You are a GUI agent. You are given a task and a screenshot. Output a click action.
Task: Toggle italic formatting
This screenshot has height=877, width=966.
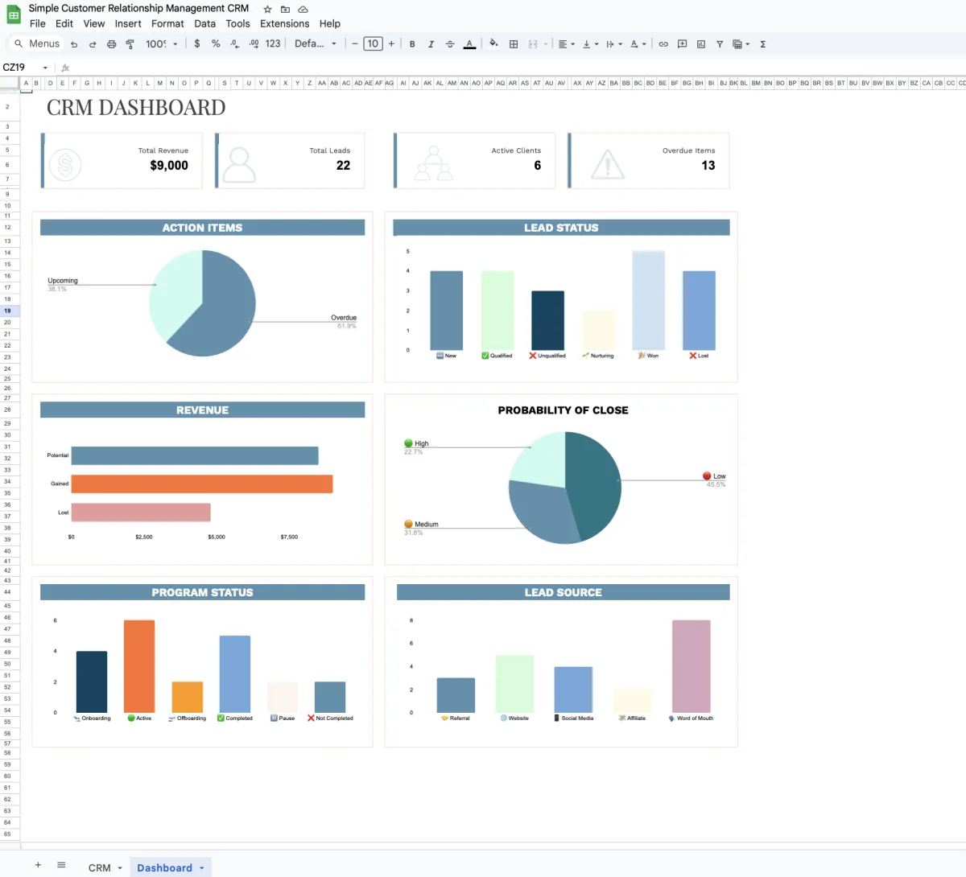[x=431, y=44]
